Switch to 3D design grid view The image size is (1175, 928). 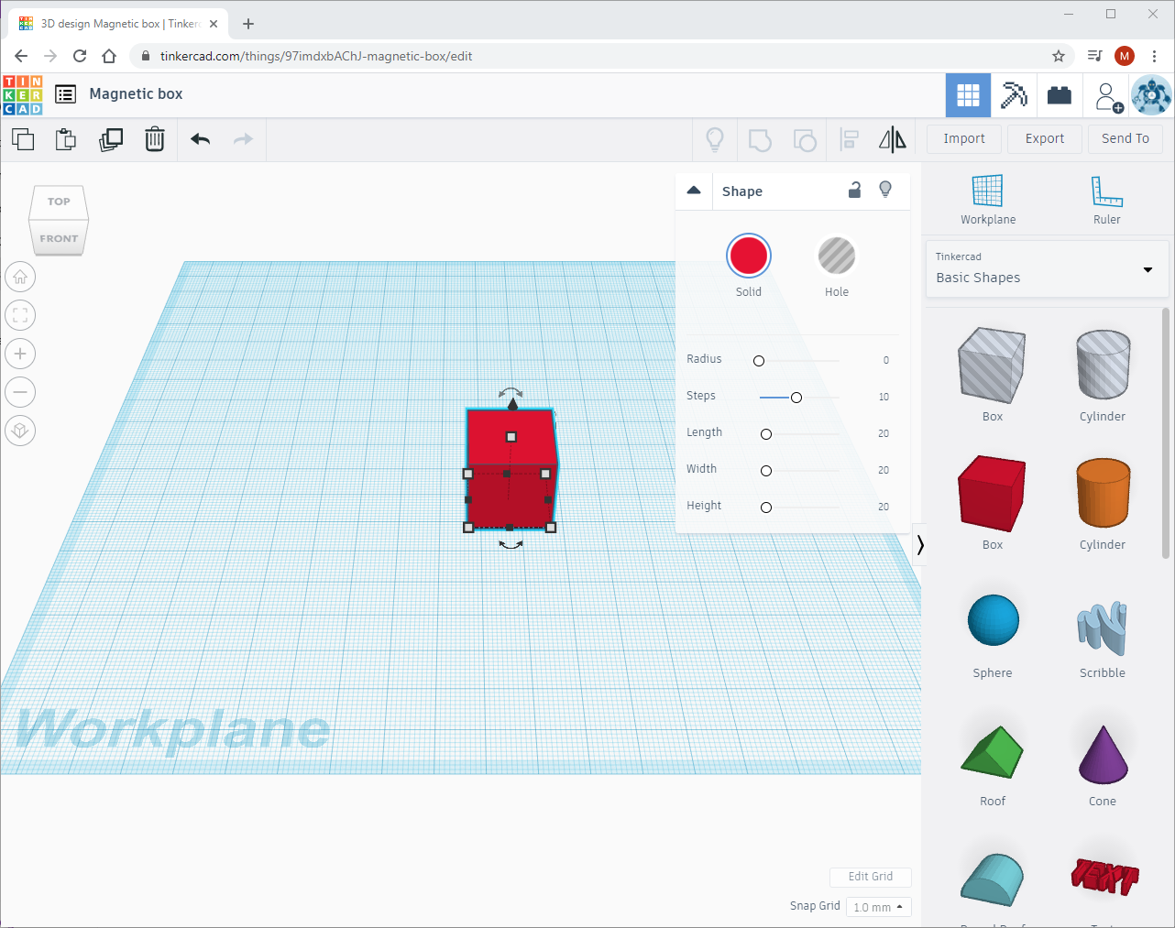(x=968, y=95)
